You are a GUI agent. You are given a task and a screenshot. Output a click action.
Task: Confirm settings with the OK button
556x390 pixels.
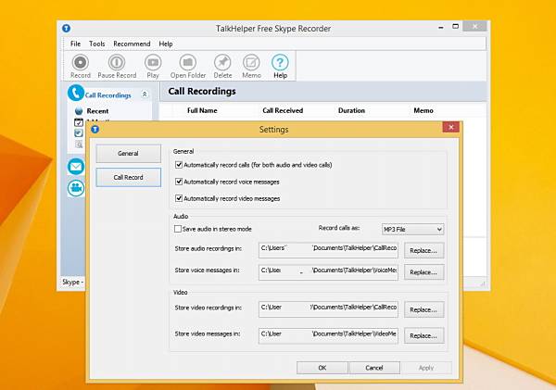click(x=322, y=368)
